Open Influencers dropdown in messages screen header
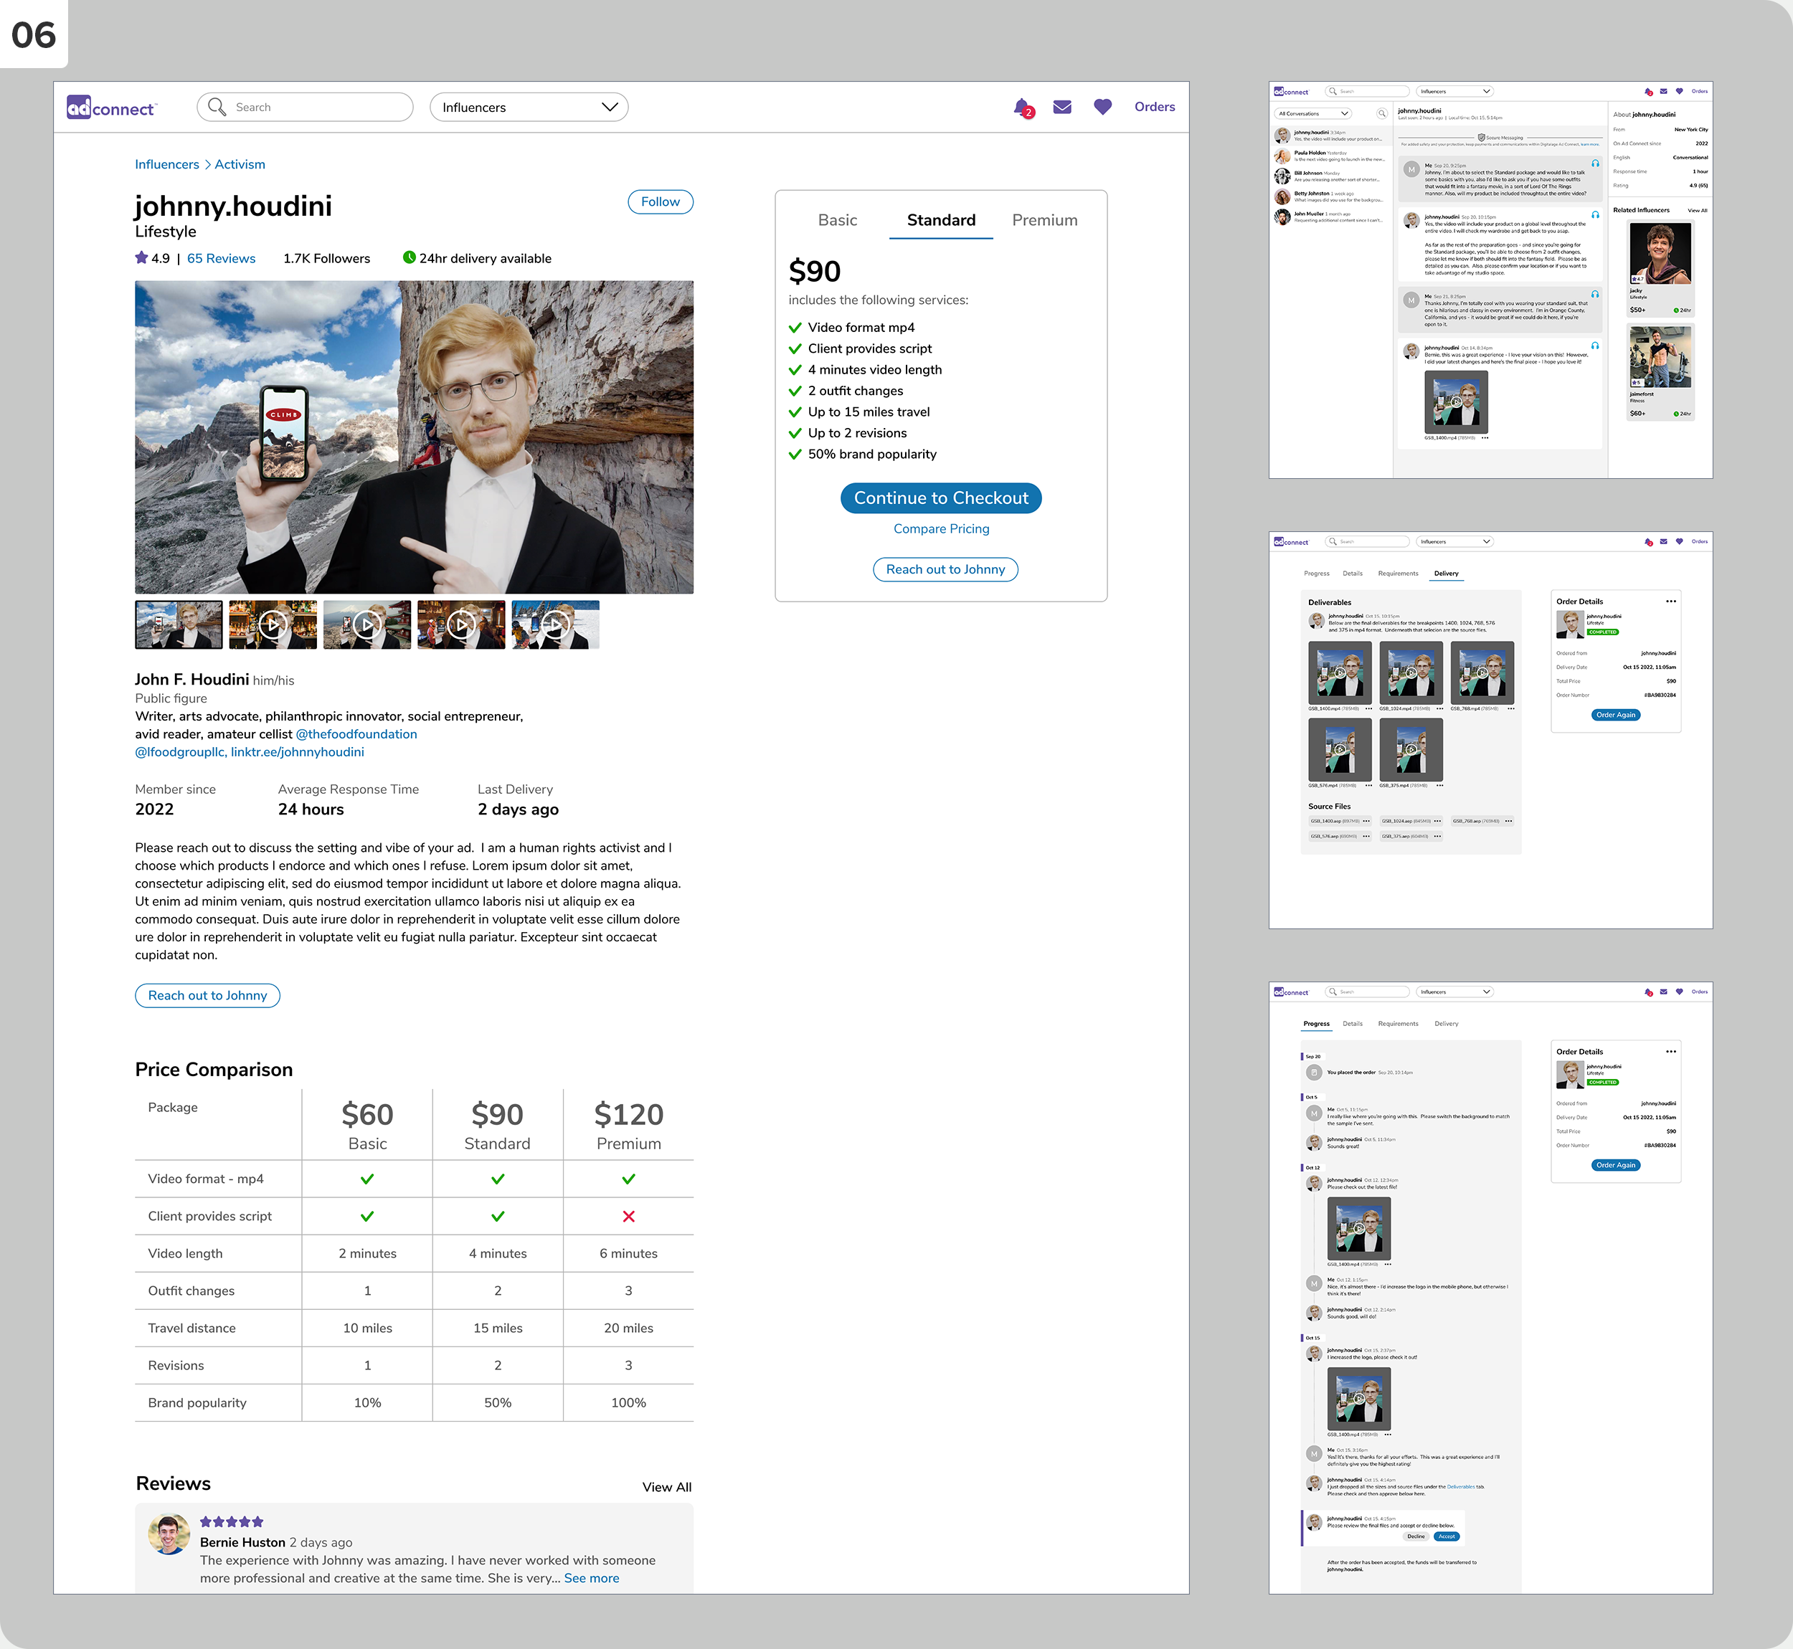 point(1454,91)
